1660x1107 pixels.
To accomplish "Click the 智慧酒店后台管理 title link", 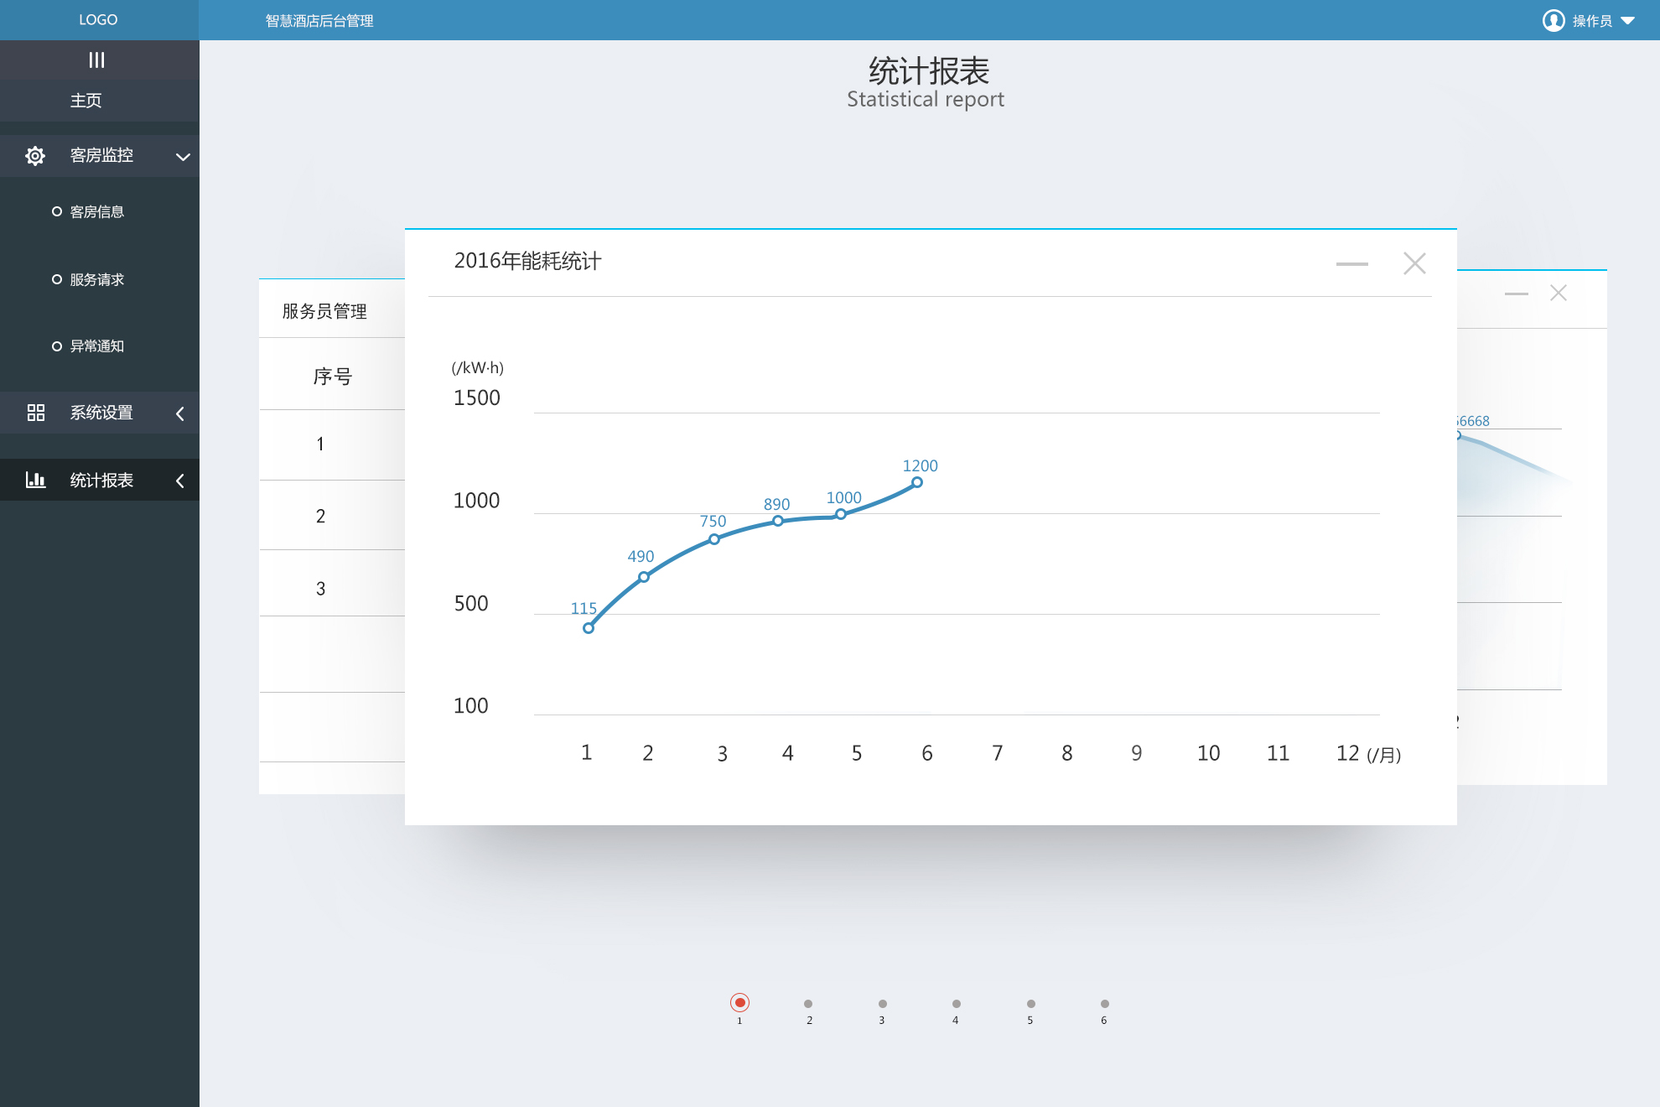I will pyautogui.click(x=319, y=21).
